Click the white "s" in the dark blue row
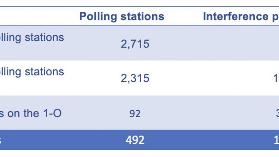Viewport: 279px width, 157px height. 0,141
